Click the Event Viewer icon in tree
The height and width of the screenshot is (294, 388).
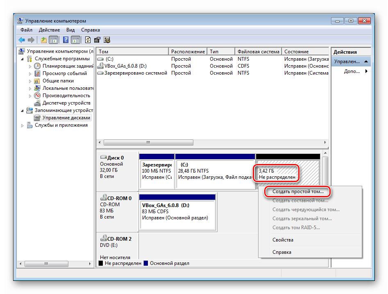(x=37, y=73)
